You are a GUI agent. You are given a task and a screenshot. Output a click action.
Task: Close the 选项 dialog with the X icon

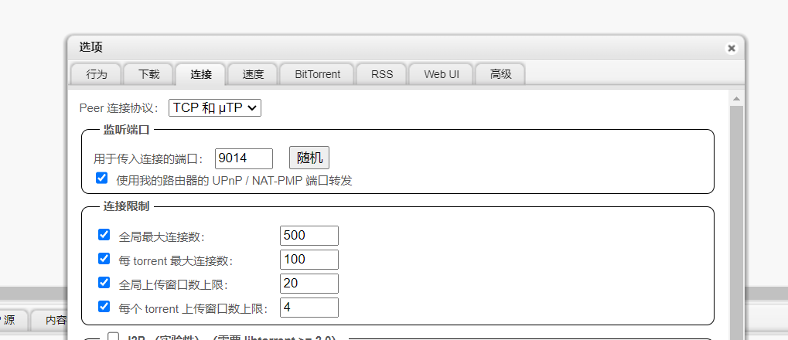pyautogui.click(x=732, y=48)
